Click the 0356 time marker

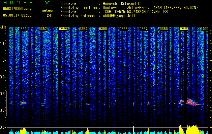tap(123, 29)
